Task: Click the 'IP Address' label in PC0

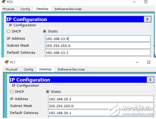Action: 16,39
